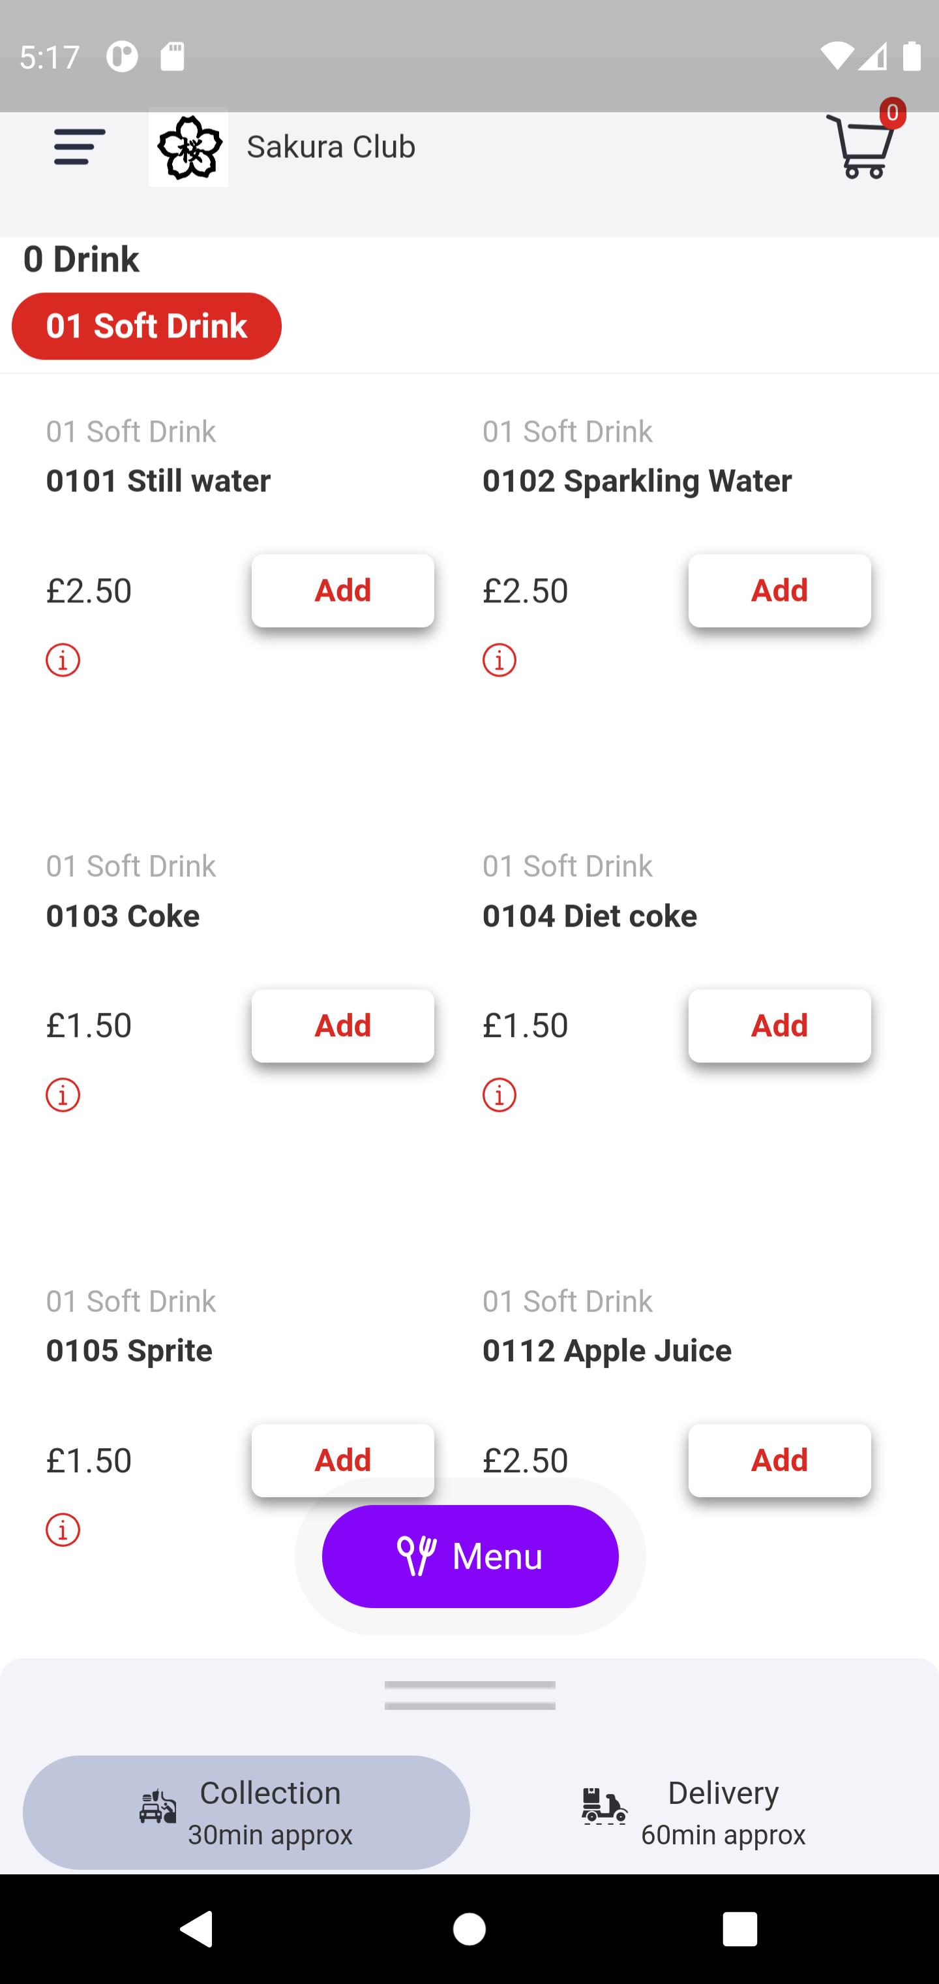Show info for 0102 Sparkling Water
Screen dimensions: 939x1984
point(499,660)
